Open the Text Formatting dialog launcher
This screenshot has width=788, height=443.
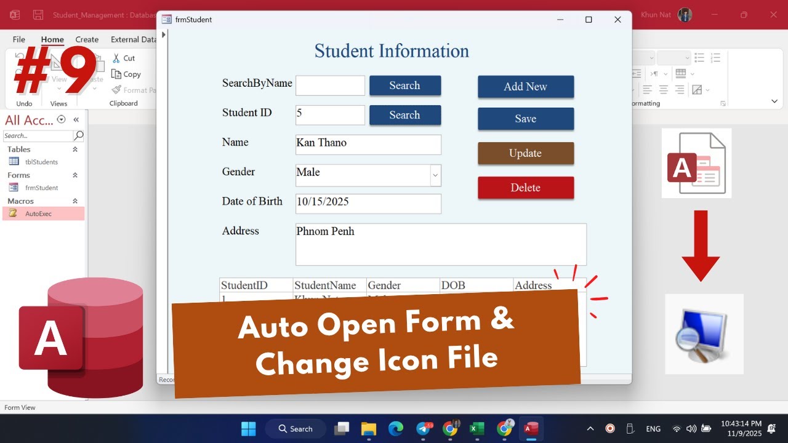click(723, 103)
